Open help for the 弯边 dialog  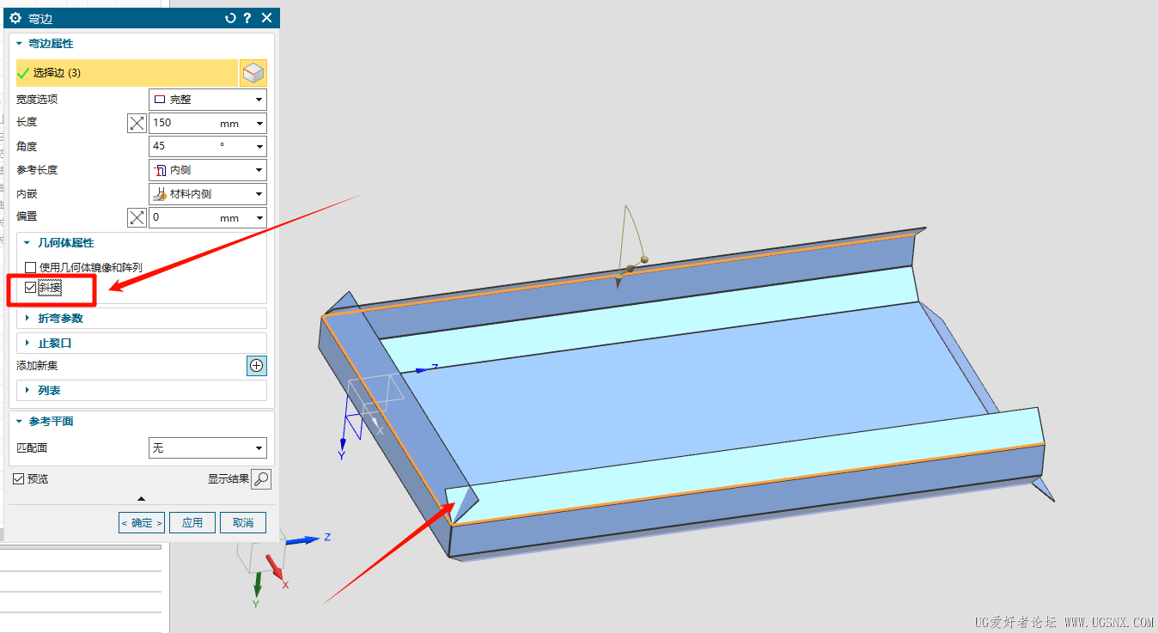(247, 18)
